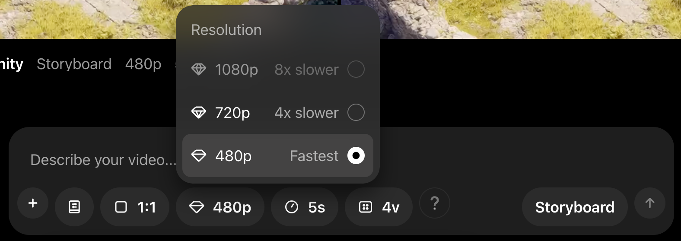681x241 pixels.
Task: Open the presets settings icon button
Action: 74,207
